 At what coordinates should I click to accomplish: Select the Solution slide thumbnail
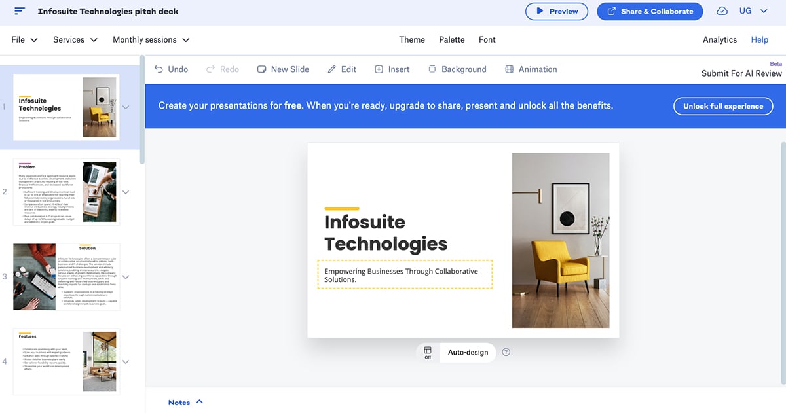65,277
